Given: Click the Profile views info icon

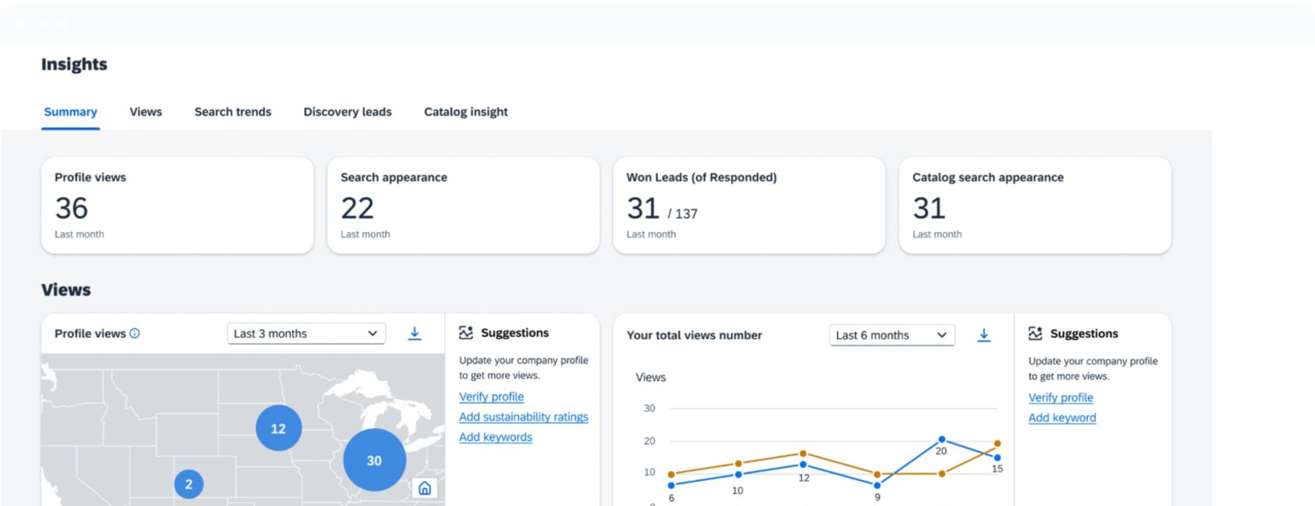Looking at the screenshot, I should tap(135, 333).
